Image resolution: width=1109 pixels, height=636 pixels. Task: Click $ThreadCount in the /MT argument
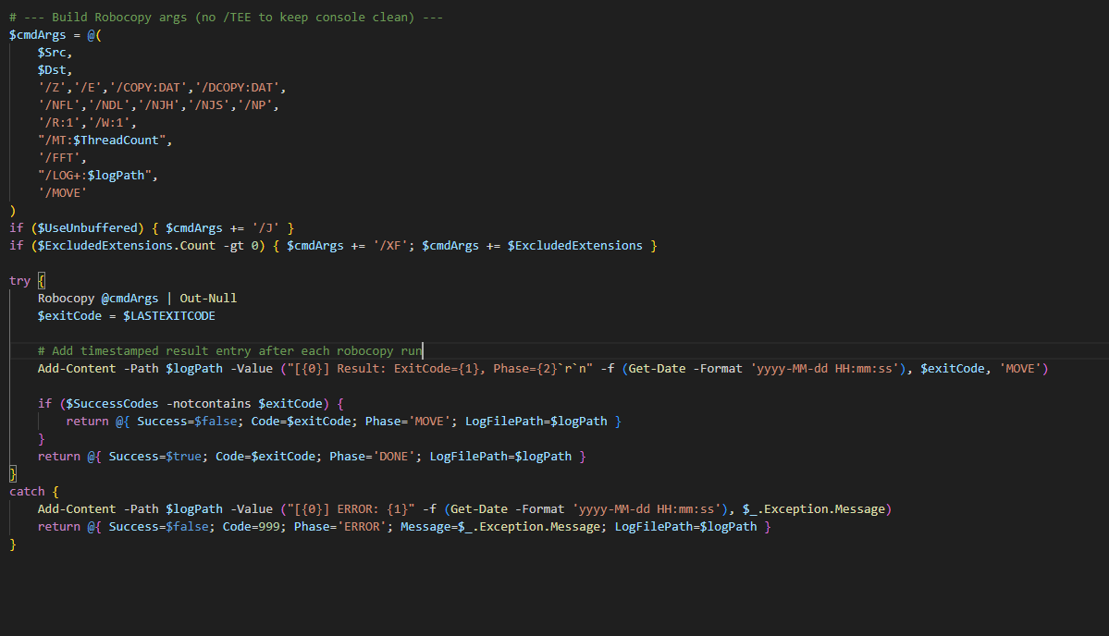(116, 140)
